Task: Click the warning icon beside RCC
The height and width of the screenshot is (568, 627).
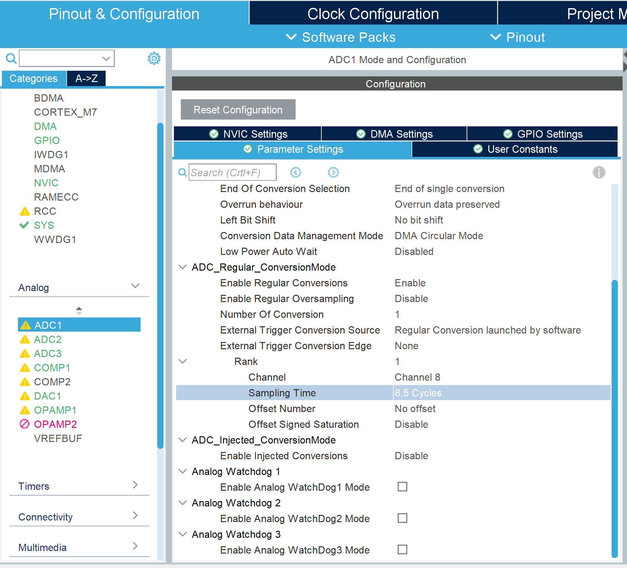Action: [x=25, y=211]
